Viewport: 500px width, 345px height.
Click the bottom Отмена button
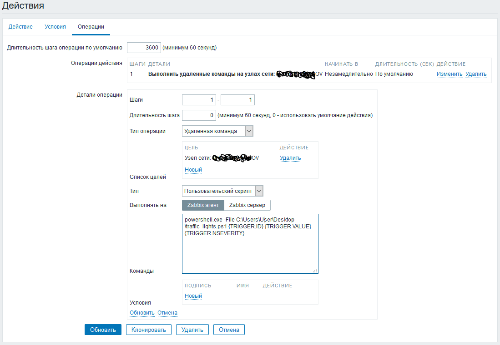tap(229, 330)
